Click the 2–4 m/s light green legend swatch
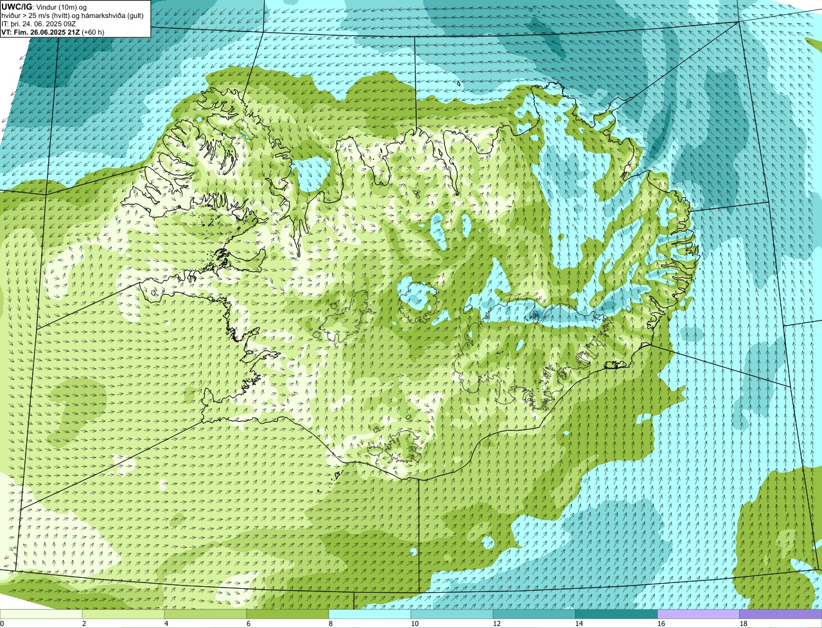Viewport: 822px width, 628px height. [x=123, y=614]
